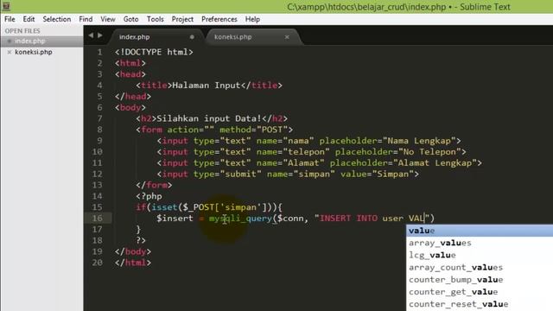
Task: Choose 'array_count_values' autocomplete suggestion
Action: 480,267
